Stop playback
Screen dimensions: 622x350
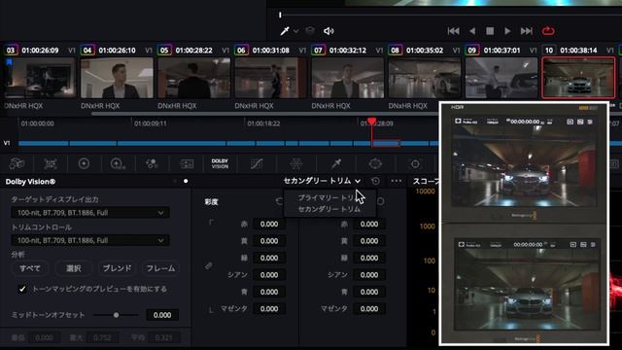pyautogui.click(x=490, y=31)
